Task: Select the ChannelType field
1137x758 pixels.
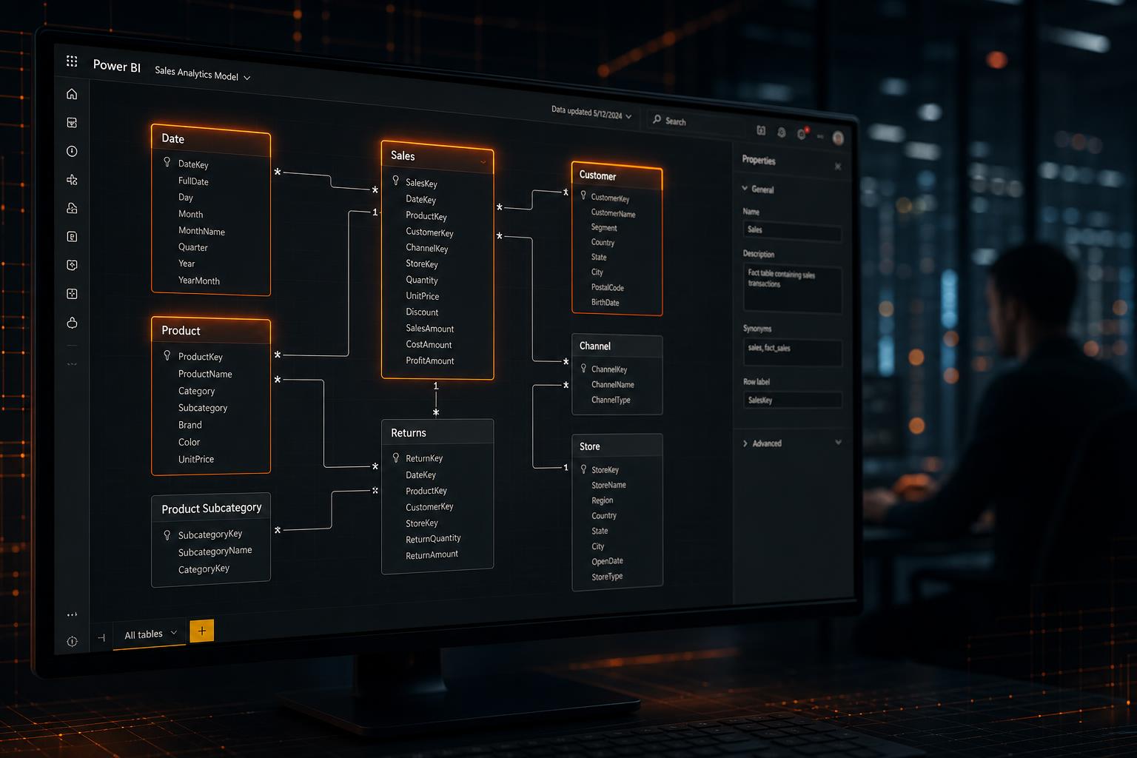Action: (611, 400)
